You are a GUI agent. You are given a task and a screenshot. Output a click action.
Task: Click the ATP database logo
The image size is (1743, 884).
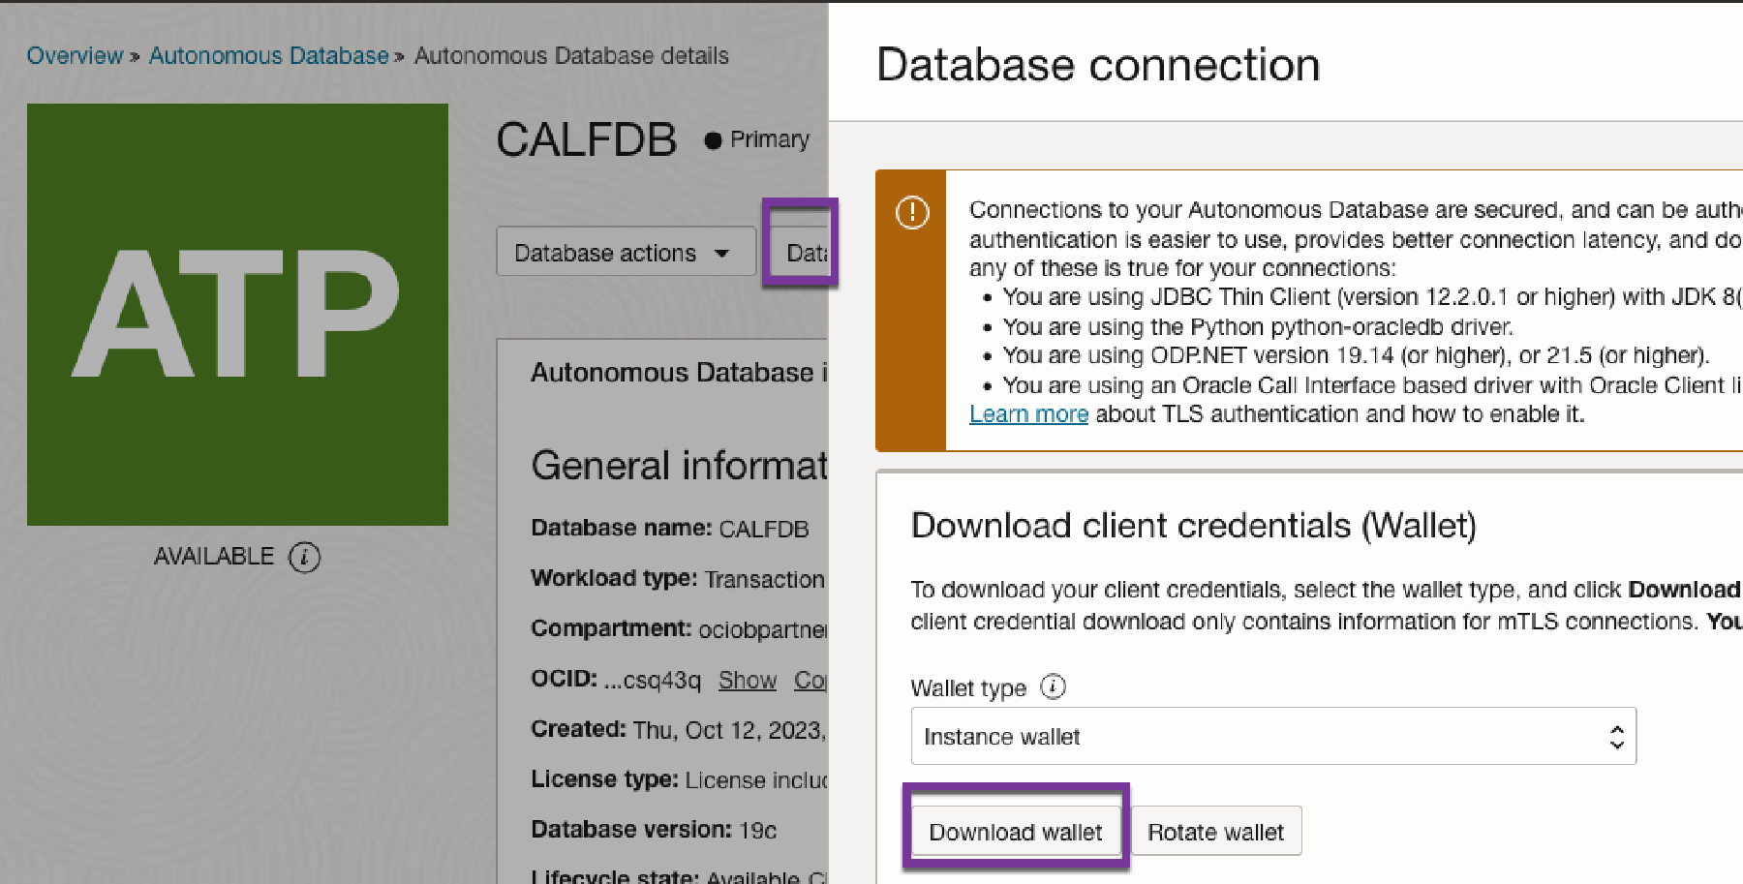tap(237, 314)
